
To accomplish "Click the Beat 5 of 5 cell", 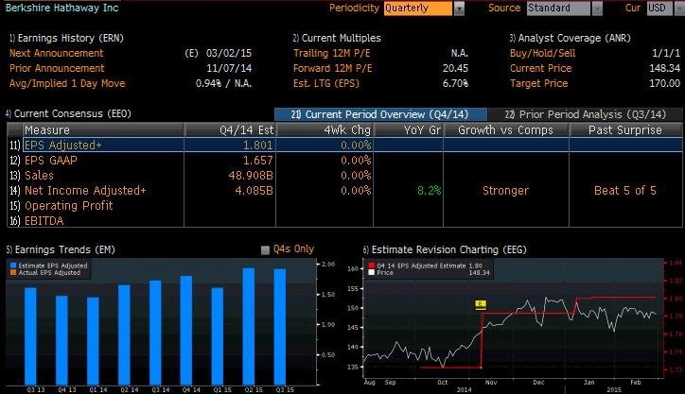I will pyautogui.click(x=625, y=190).
